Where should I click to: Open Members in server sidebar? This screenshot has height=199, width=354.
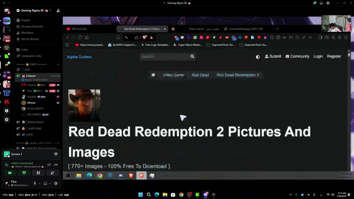[38, 33]
